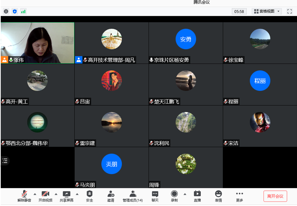Click 吕宙's red illustrated avatar
This screenshot has width=297, height=206.
pyautogui.click(x=111, y=81)
